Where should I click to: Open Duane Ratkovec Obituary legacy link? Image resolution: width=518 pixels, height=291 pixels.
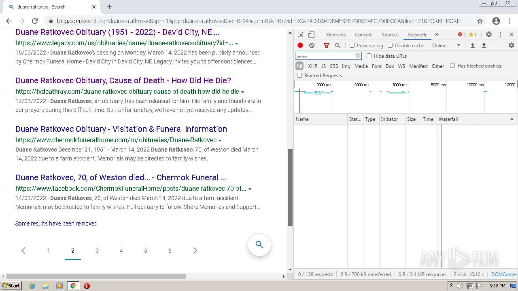117,32
